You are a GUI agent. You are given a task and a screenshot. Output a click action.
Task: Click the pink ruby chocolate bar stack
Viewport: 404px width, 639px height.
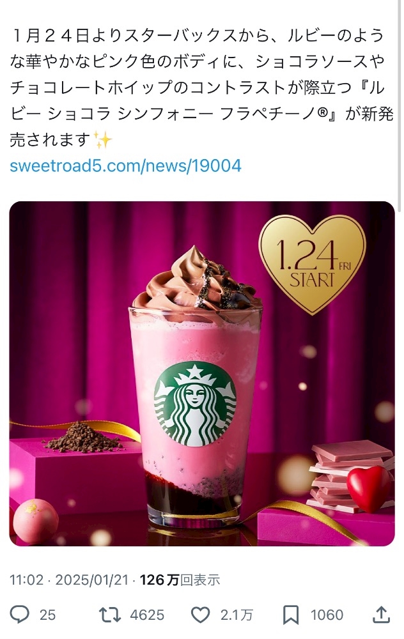(349, 475)
